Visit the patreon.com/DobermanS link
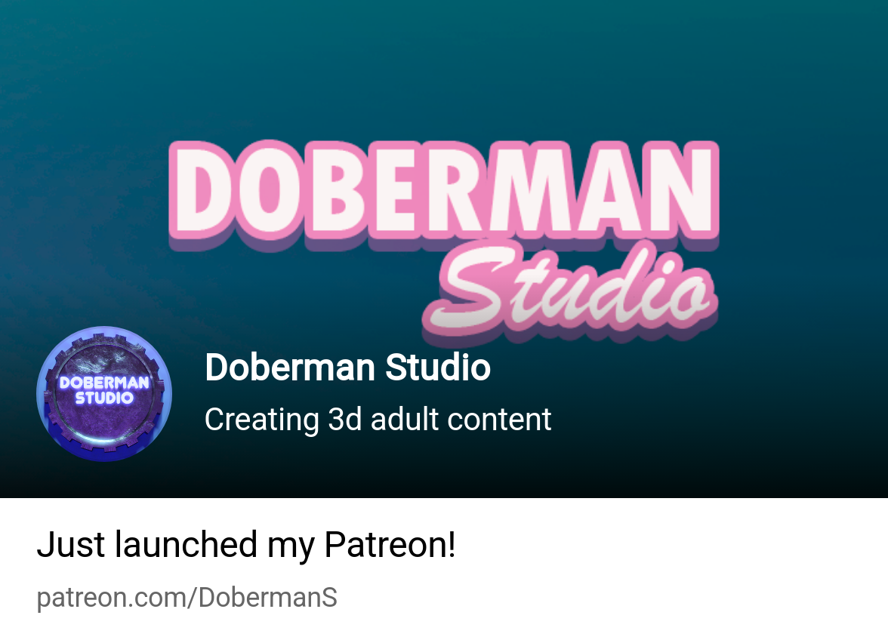Viewport: 888px width, 643px height. tap(187, 598)
